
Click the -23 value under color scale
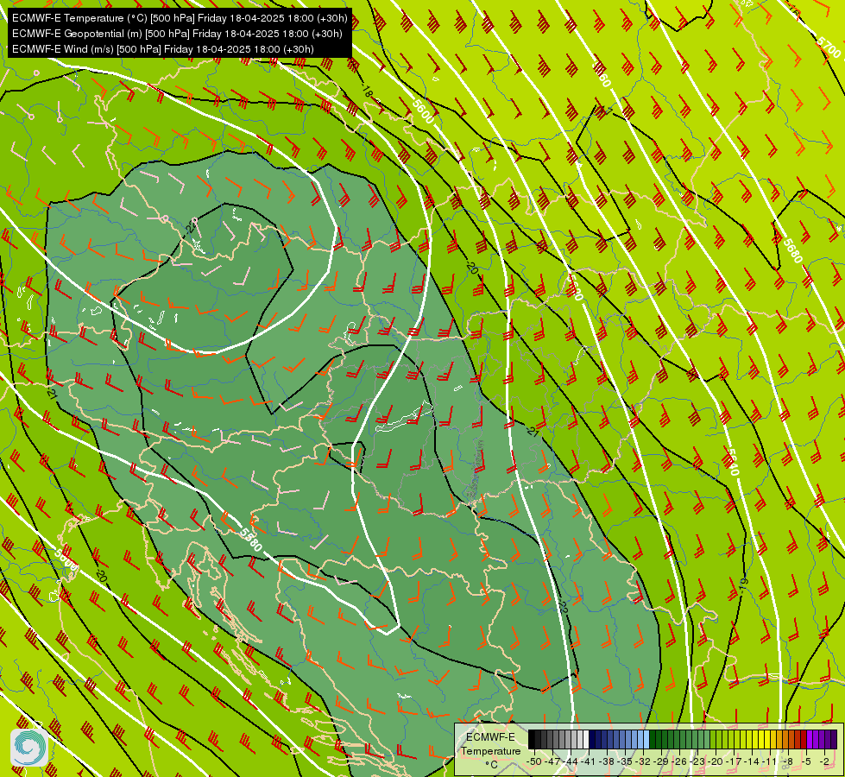tap(697, 761)
